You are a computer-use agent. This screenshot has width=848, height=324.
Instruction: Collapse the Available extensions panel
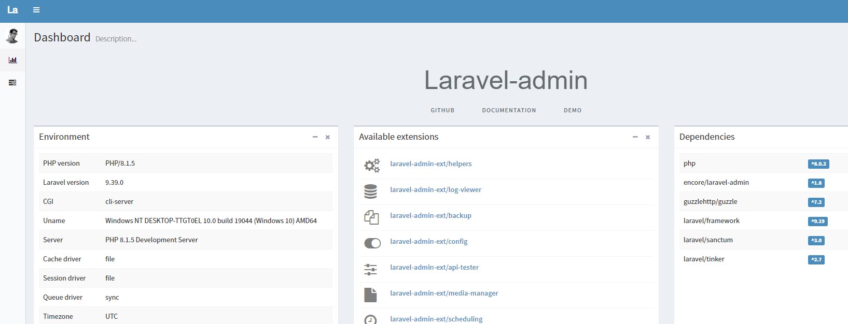(x=635, y=137)
